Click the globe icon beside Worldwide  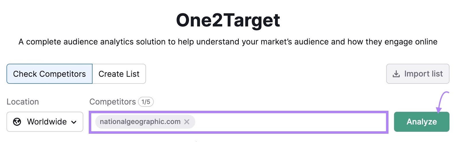[x=17, y=122]
